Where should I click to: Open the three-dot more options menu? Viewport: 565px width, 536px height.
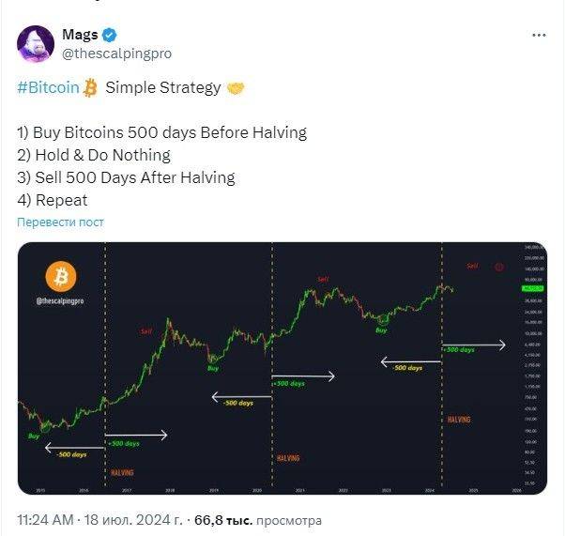pos(539,35)
